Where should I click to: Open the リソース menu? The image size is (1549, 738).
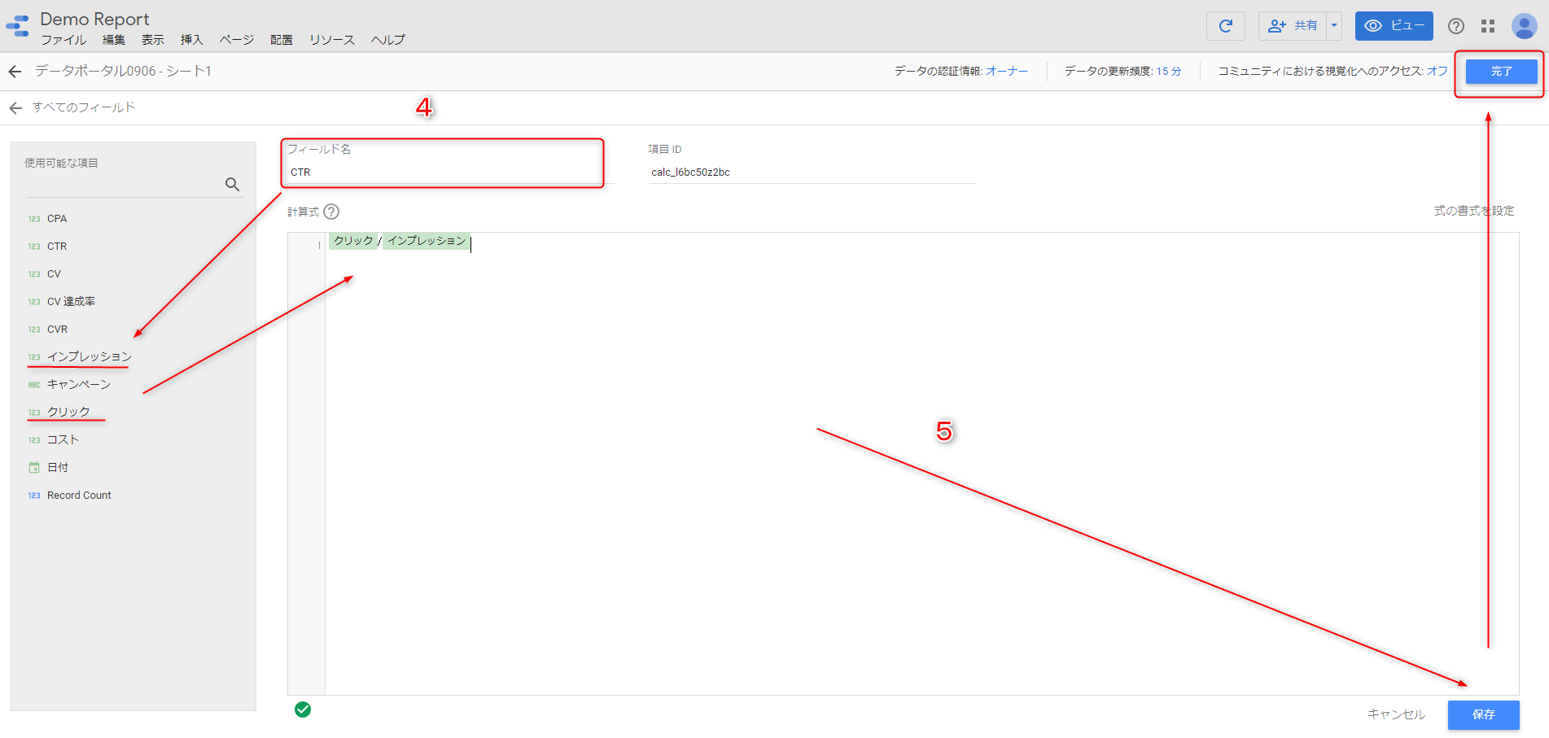tap(331, 40)
